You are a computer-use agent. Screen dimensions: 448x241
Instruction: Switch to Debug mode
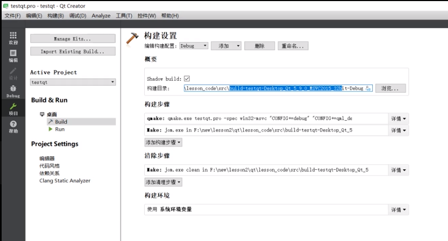[x=13, y=91]
